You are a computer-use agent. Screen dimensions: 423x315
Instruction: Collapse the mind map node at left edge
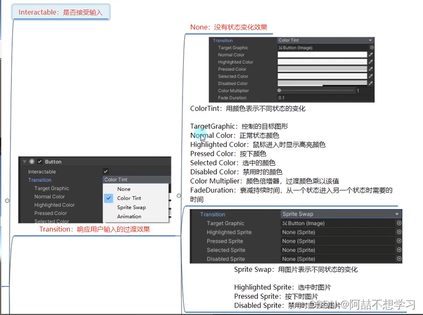(7, 201)
